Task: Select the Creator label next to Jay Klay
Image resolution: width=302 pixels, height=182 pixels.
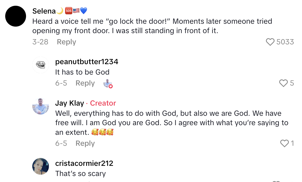Action: coord(103,103)
